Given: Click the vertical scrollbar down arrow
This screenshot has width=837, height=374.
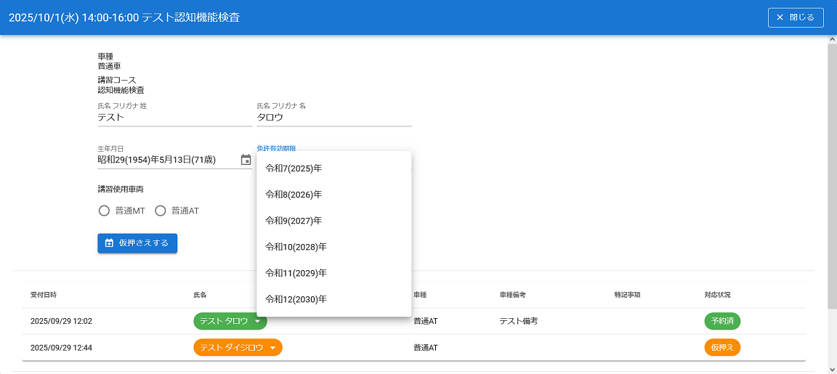Looking at the screenshot, I should (832, 368).
